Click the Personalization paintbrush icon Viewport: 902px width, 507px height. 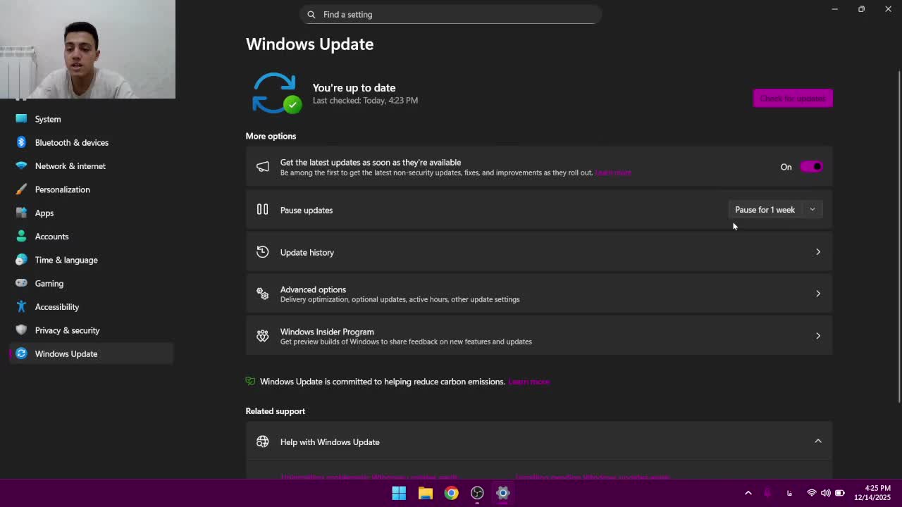click(21, 189)
